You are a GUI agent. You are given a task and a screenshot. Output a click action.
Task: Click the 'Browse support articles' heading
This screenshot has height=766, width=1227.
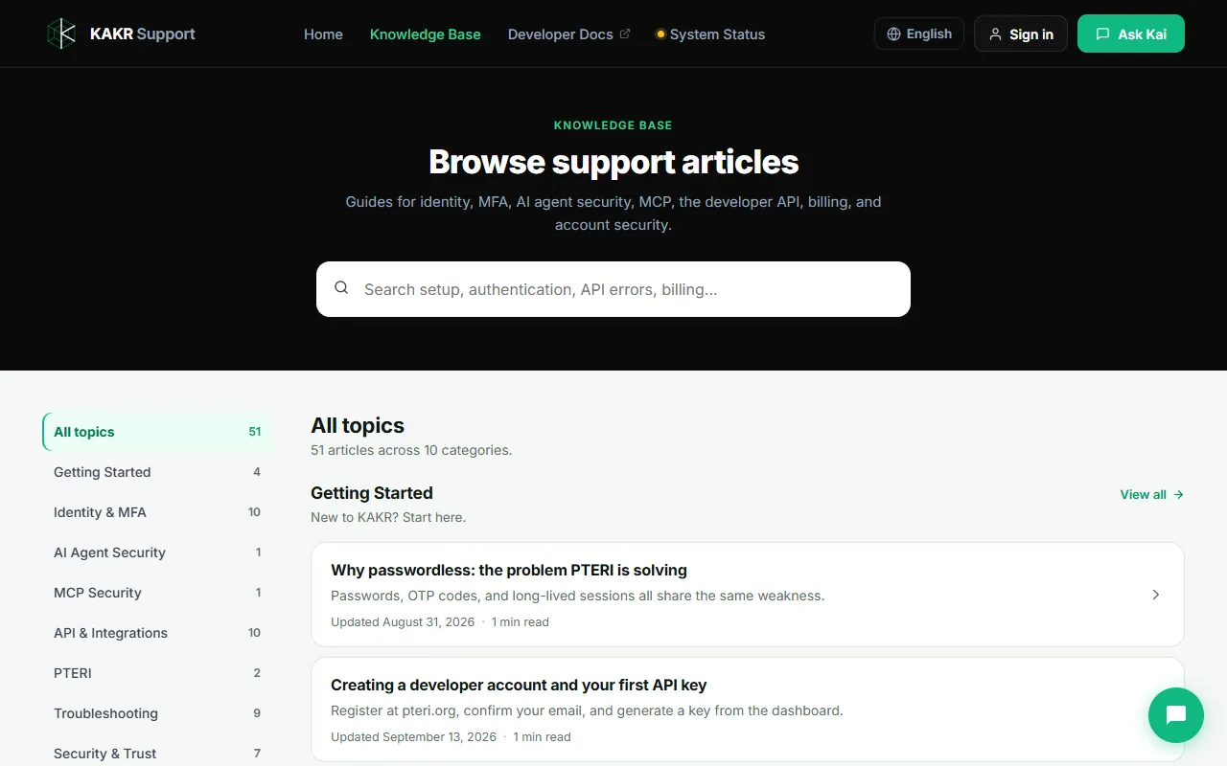(x=613, y=162)
